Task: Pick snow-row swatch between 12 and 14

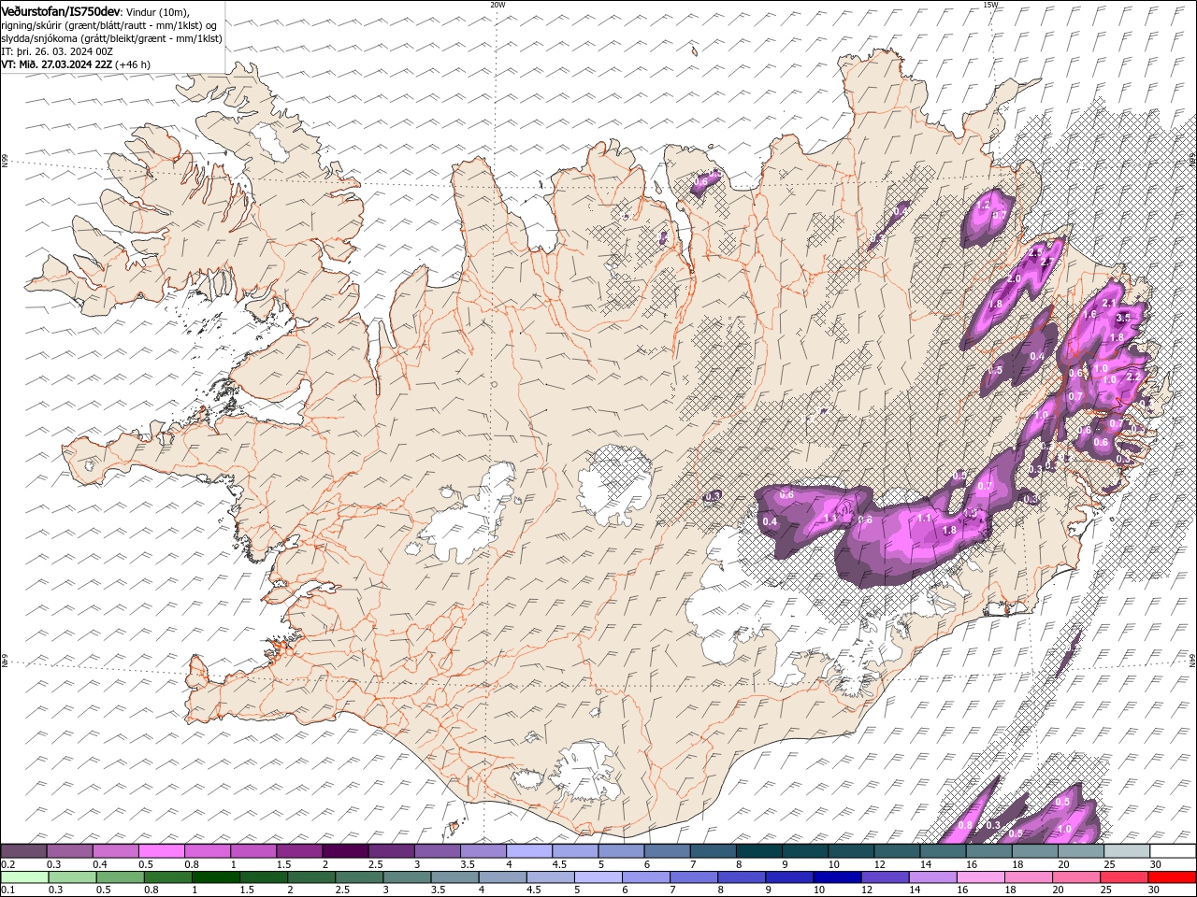Action: [x=897, y=851]
